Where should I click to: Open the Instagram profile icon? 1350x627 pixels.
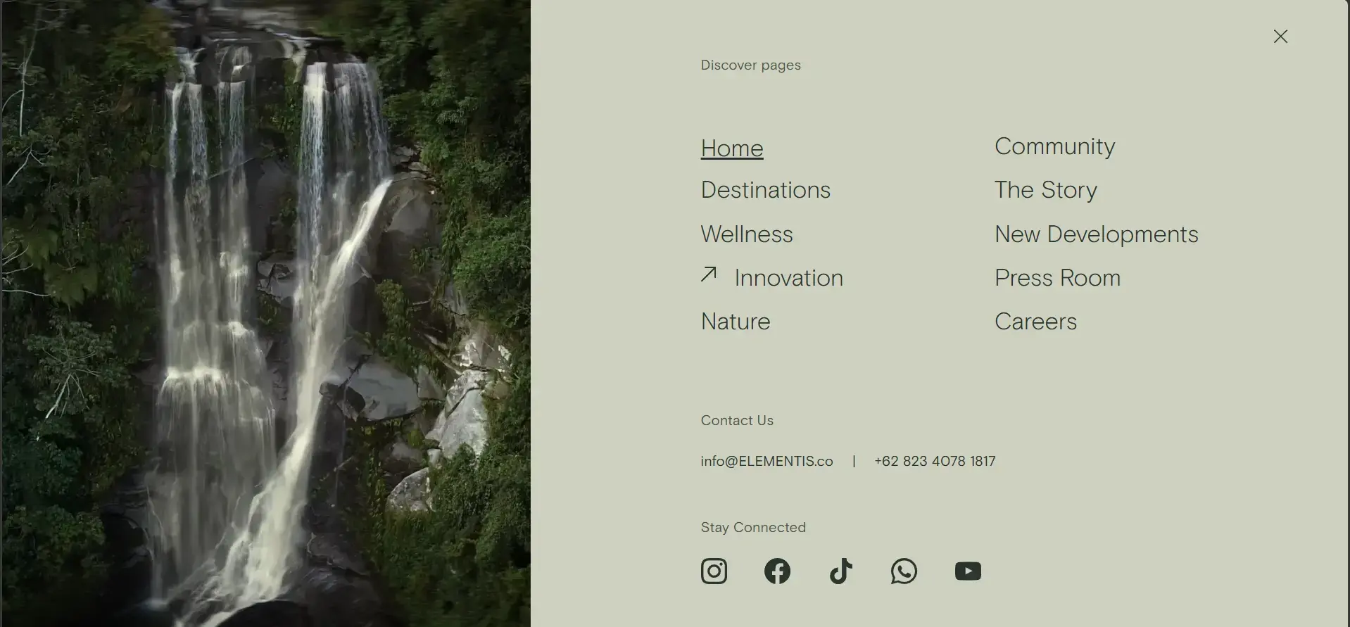714,571
